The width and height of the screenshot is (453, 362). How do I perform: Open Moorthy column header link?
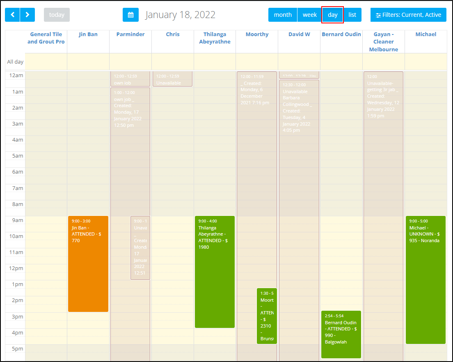[257, 34]
